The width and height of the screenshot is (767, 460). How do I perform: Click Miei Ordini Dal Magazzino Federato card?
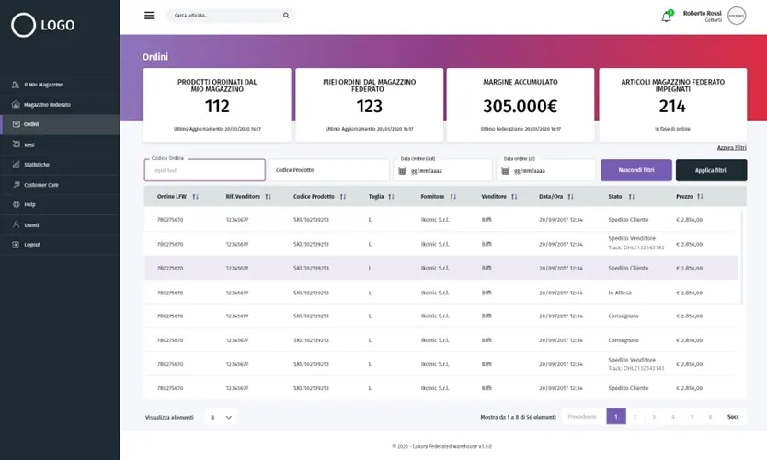pos(370,105)
